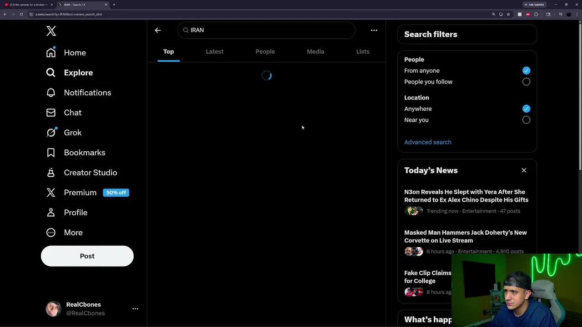Select From anyone radio option
Screen dimensions: 582x327
coord(526,70)
